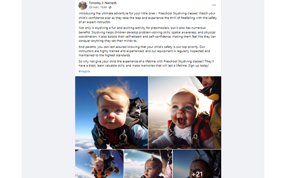Open the photo of laughing baby with instructor
This screenshot has height=178, width=286.
(x=185, y=113)
